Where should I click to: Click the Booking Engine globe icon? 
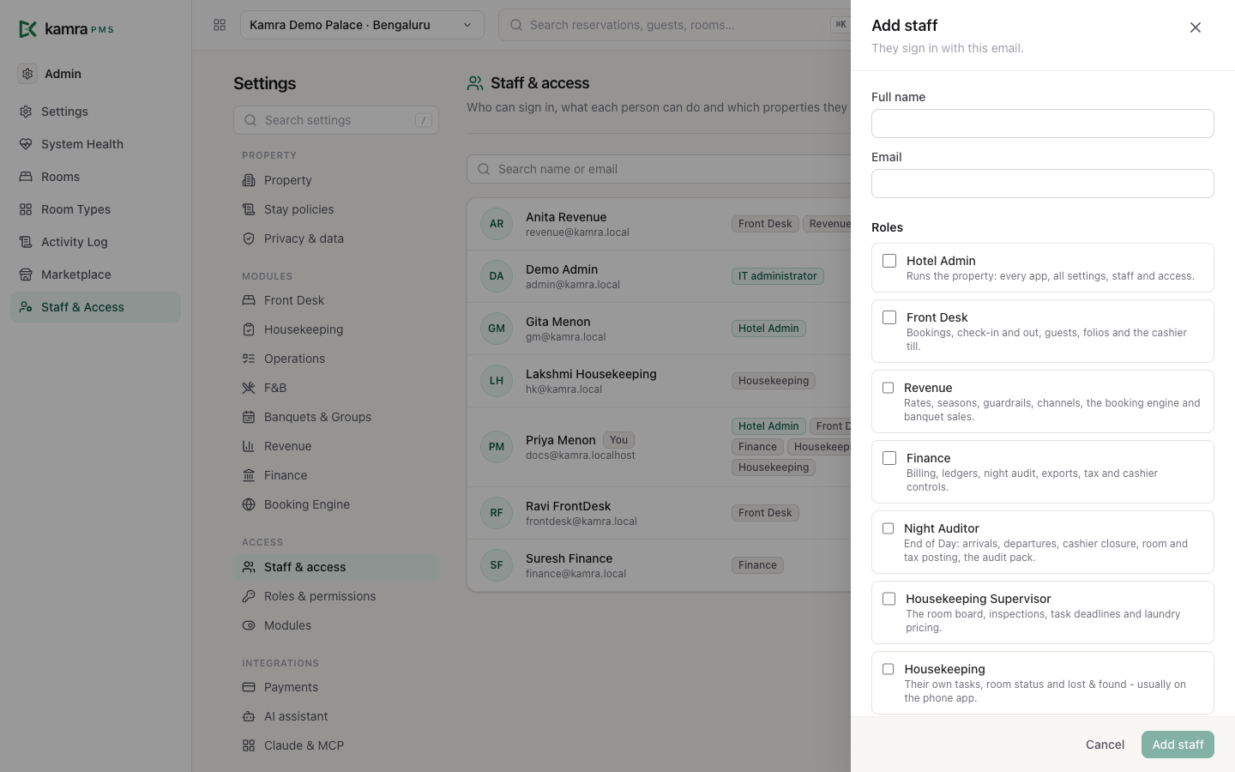coord(249,504)
